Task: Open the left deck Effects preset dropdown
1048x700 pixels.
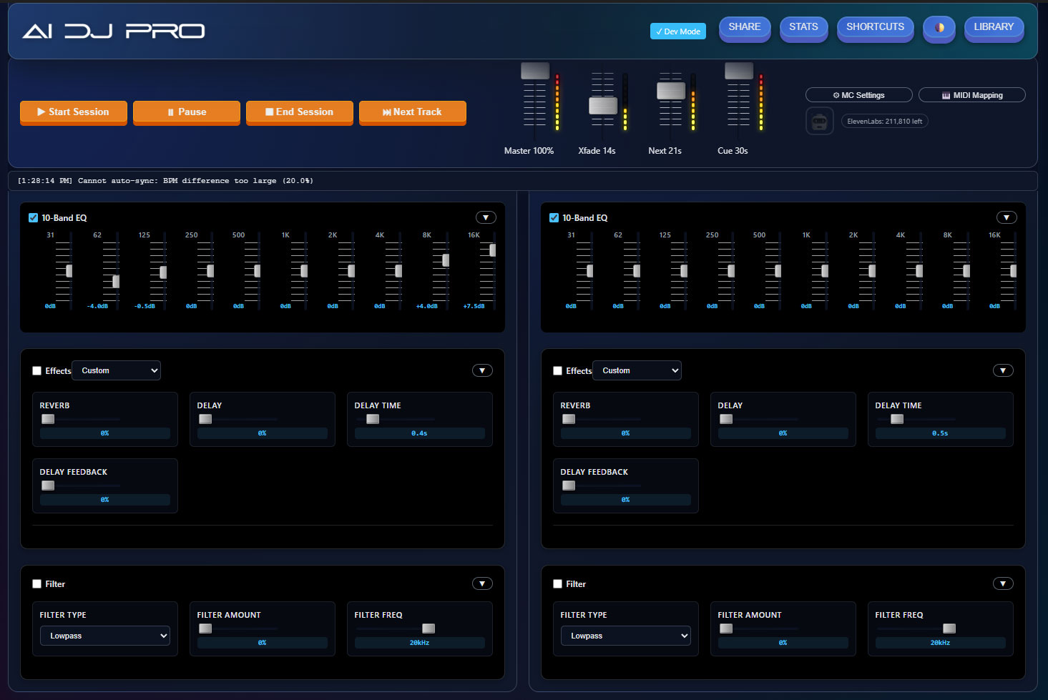Action: [117, 370]
